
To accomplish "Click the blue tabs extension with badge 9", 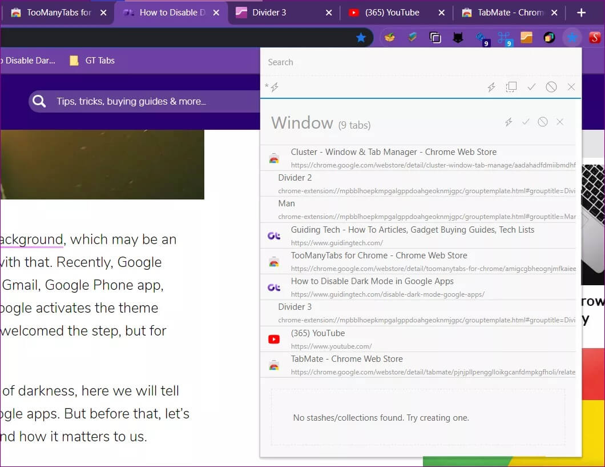I will (482, 38).
